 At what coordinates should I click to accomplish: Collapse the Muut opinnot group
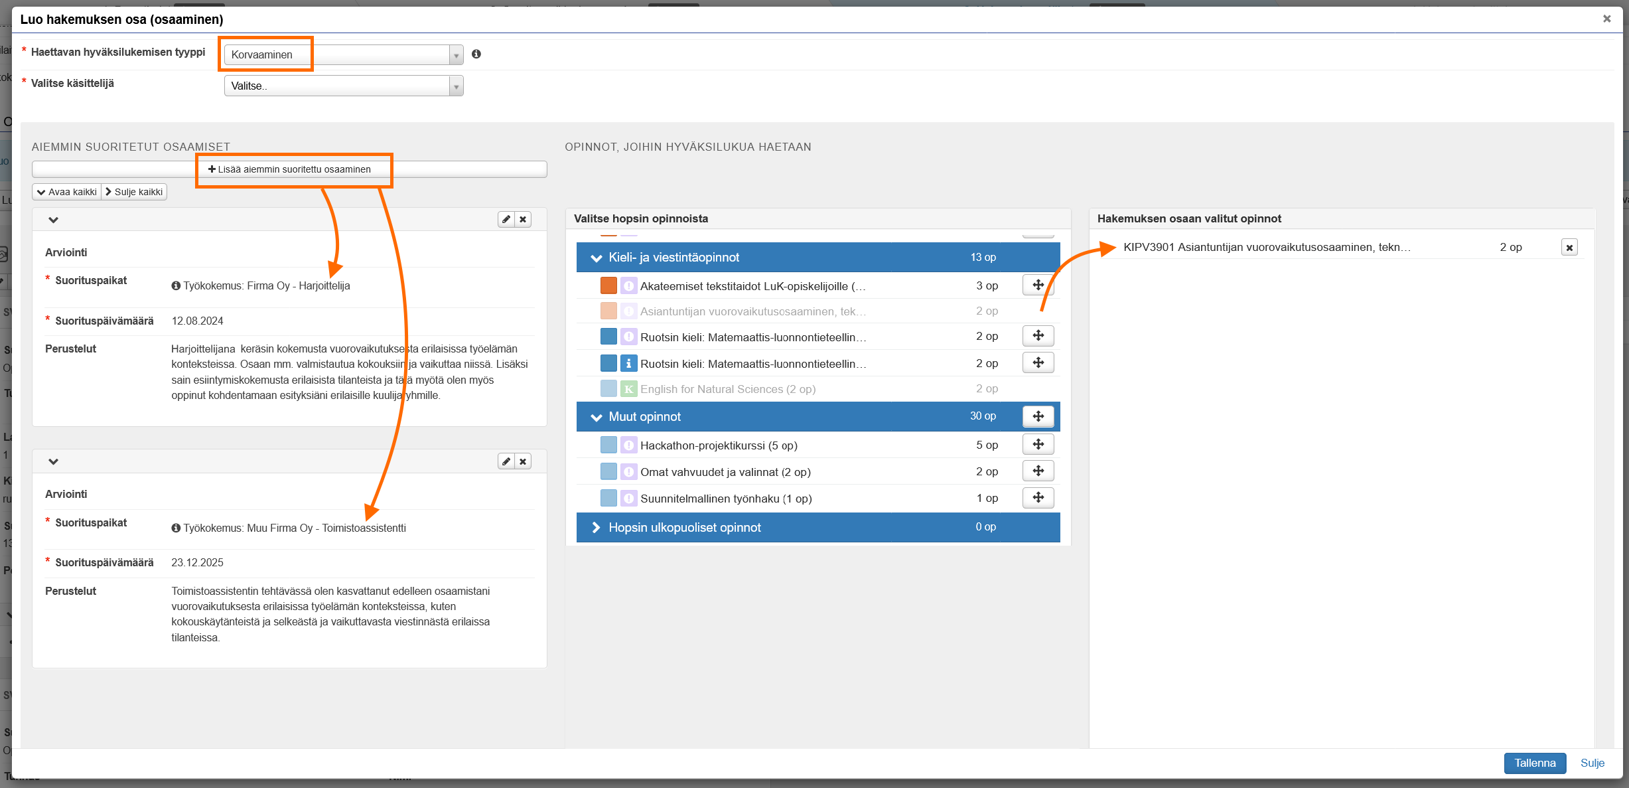(597, 417)
